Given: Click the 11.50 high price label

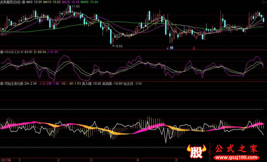Looking at the screenshot, I should point(75,6).
